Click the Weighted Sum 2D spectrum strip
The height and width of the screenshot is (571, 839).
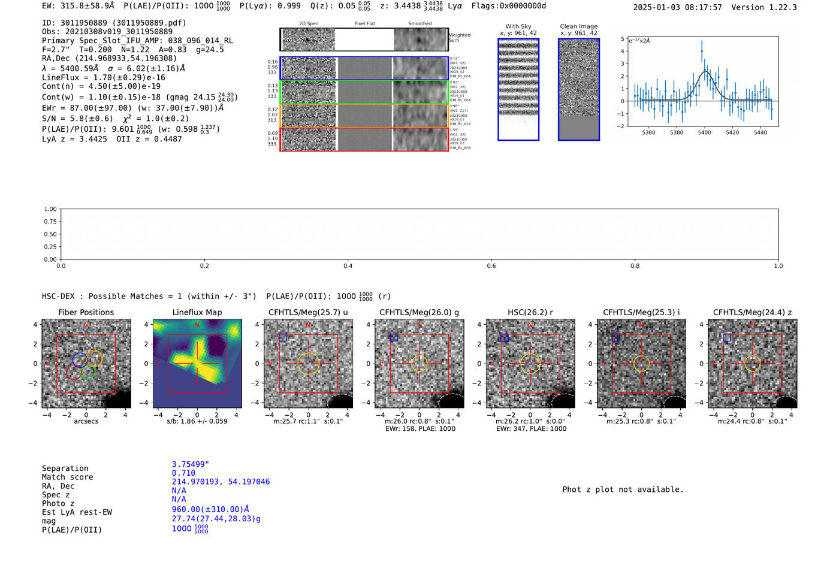click(x=364, y=40)
